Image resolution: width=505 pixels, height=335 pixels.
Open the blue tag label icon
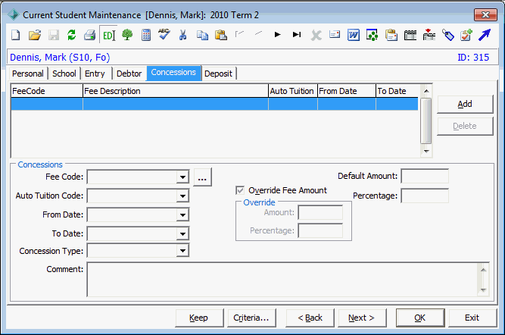tap(447, 35)
